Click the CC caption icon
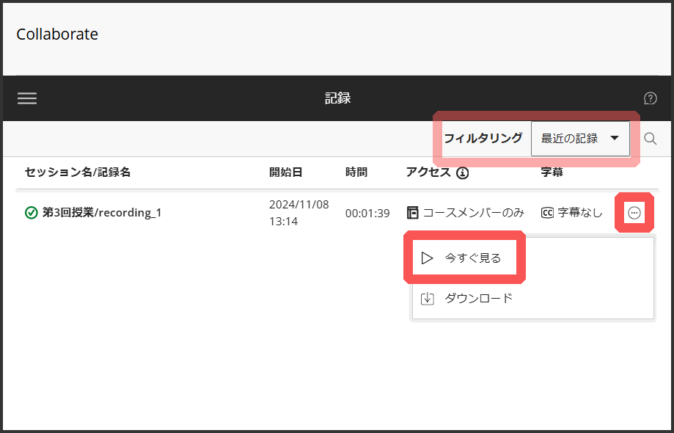 pyautogui.click(x=547, y=213)
